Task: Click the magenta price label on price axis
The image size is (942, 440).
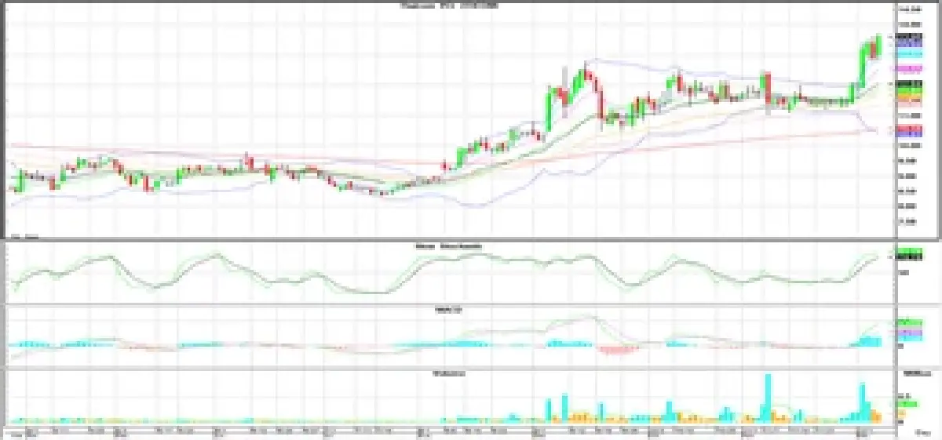Action: pos(909,69)
